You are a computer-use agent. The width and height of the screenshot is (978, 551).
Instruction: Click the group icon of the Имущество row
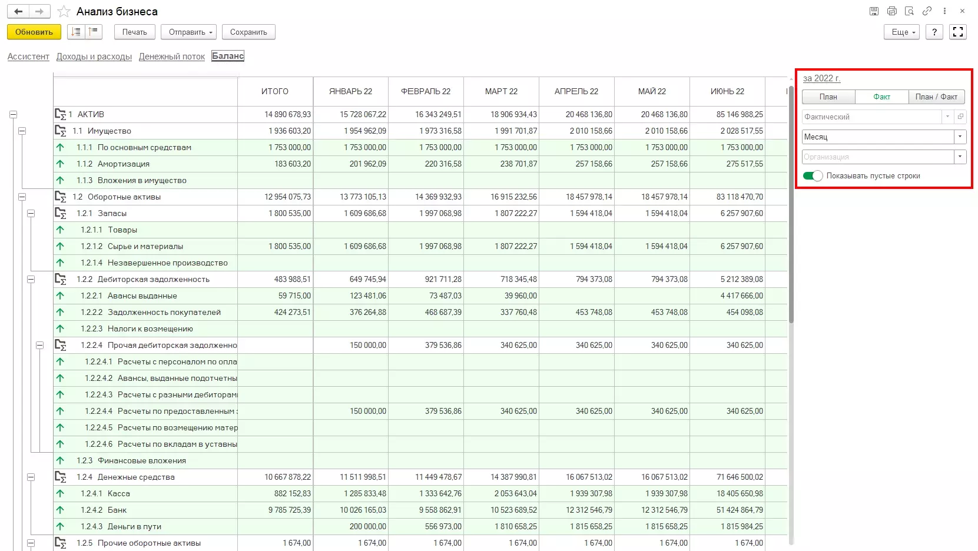(x=60, y=131)
